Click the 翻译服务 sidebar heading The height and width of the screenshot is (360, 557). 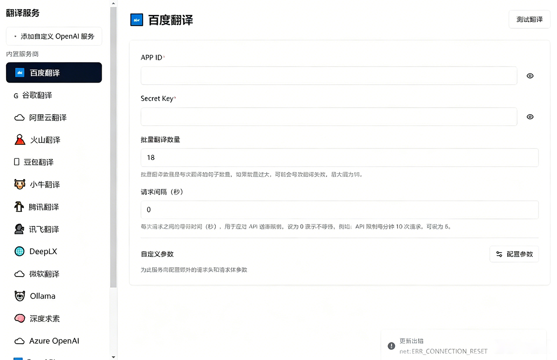pyautogui.click(x=23, y=13)
